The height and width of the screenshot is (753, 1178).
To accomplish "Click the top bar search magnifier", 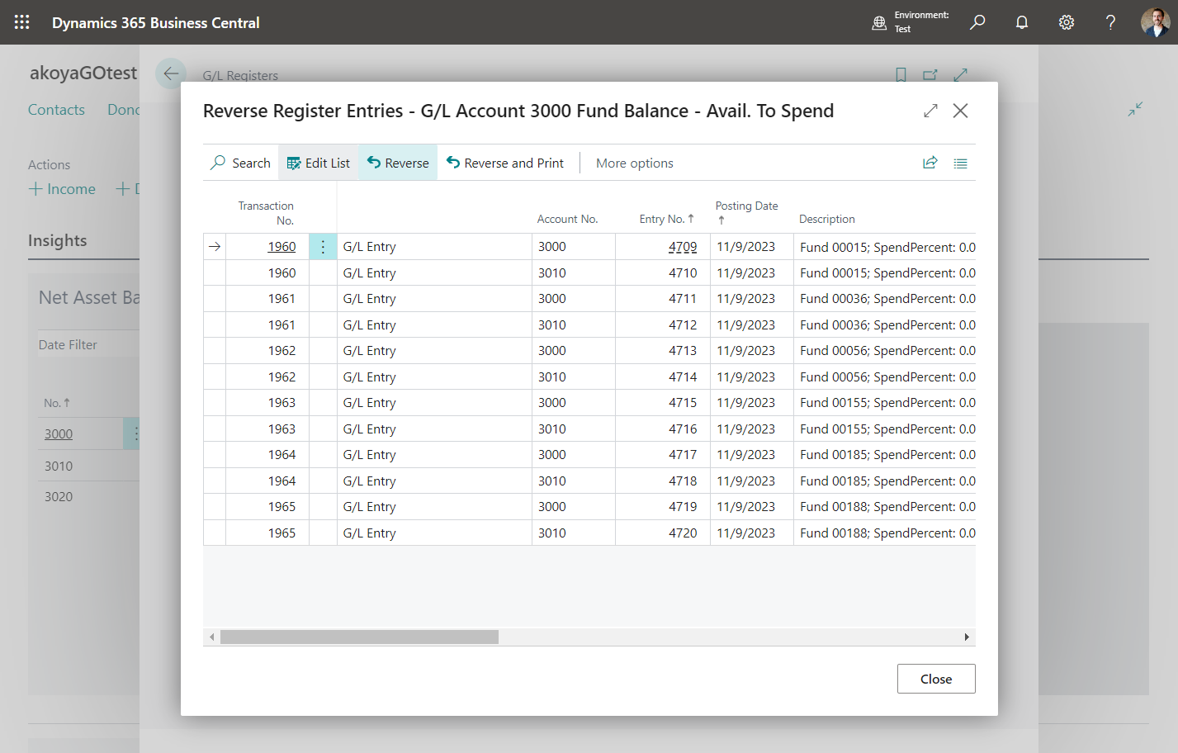I will pyautogui.click(x=977, y=22).
